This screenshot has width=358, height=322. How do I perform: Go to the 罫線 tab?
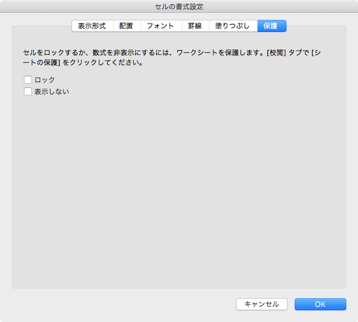[195, 26]
